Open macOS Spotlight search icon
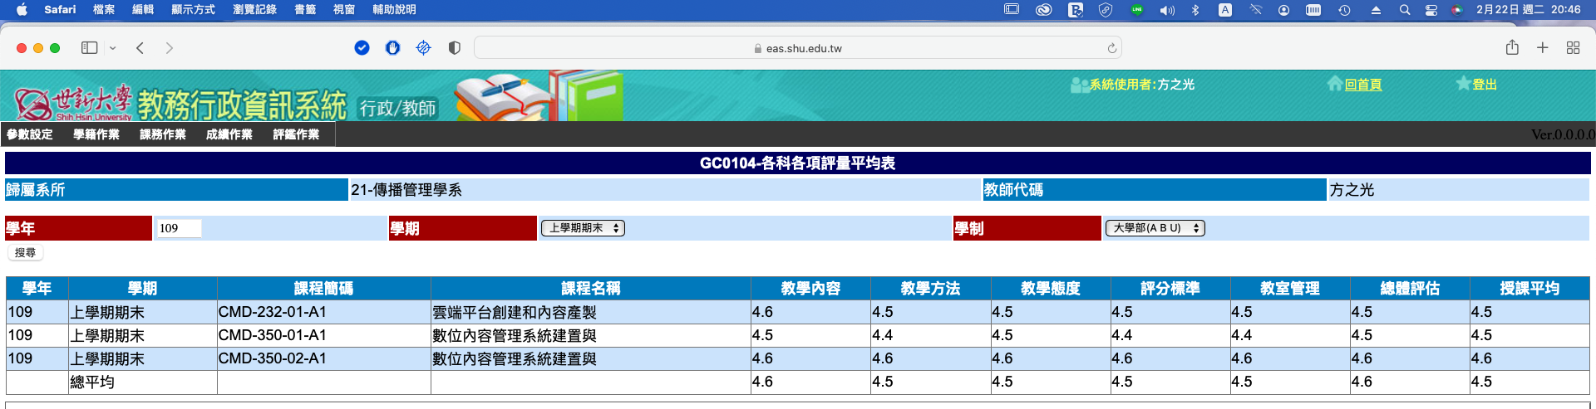 point(1404,10)
